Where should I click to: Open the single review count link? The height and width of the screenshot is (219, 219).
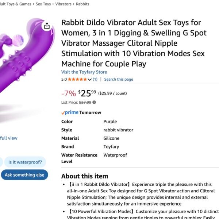(x=95, y=79)
